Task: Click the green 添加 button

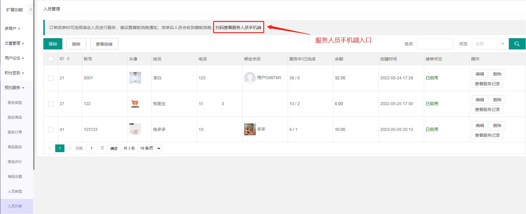Action: (53, 44)
